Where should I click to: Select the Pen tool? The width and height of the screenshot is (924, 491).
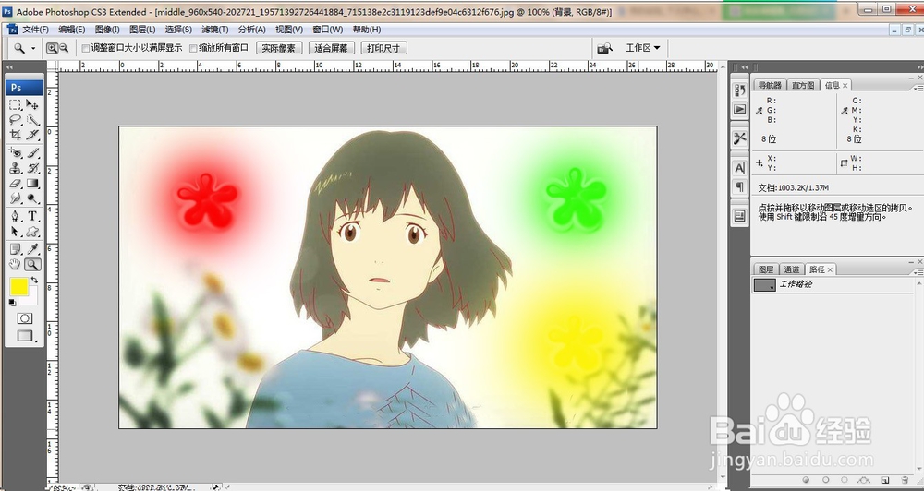16,216
